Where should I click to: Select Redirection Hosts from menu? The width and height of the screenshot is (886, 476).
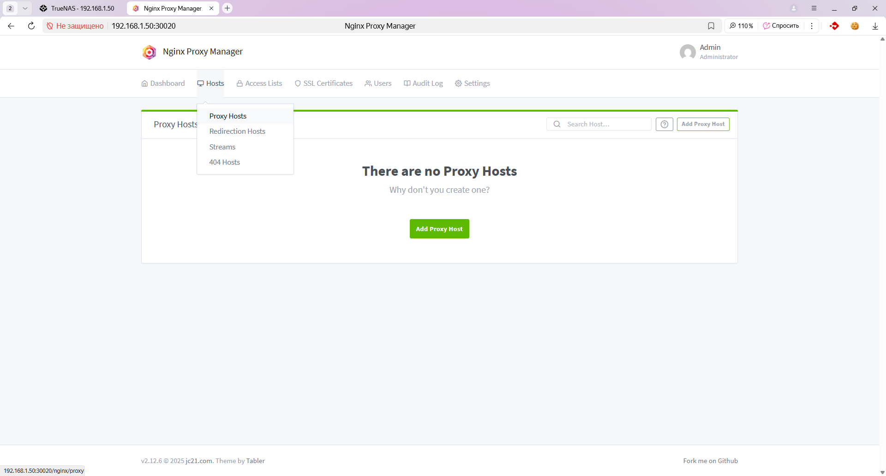pyautogui.click(x=237, y=131)
